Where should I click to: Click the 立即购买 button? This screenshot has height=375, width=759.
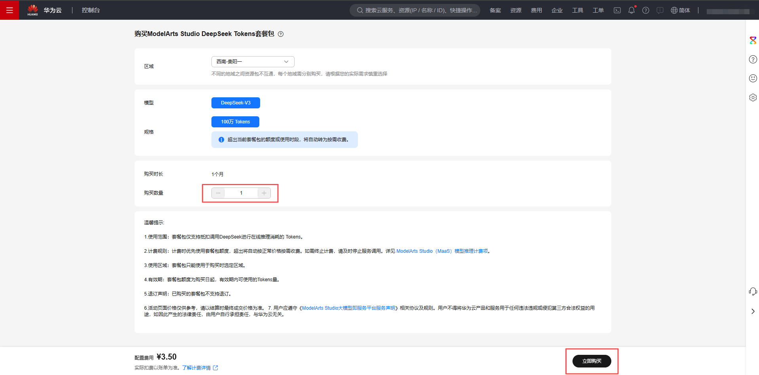pyautogui.click(x=592, y=361)
